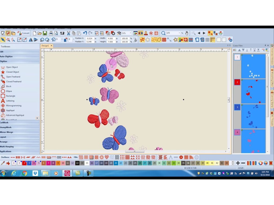Click the Print icon in toolbar

51,33
